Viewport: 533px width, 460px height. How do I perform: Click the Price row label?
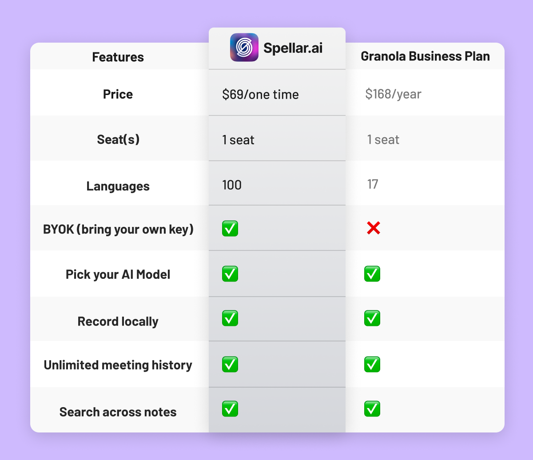pyautogui.click(x=118, y=94)
